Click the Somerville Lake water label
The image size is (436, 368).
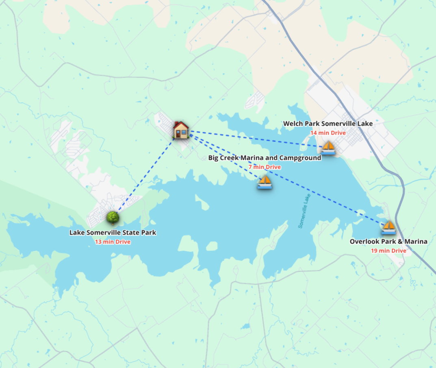[x=304, y=211]
